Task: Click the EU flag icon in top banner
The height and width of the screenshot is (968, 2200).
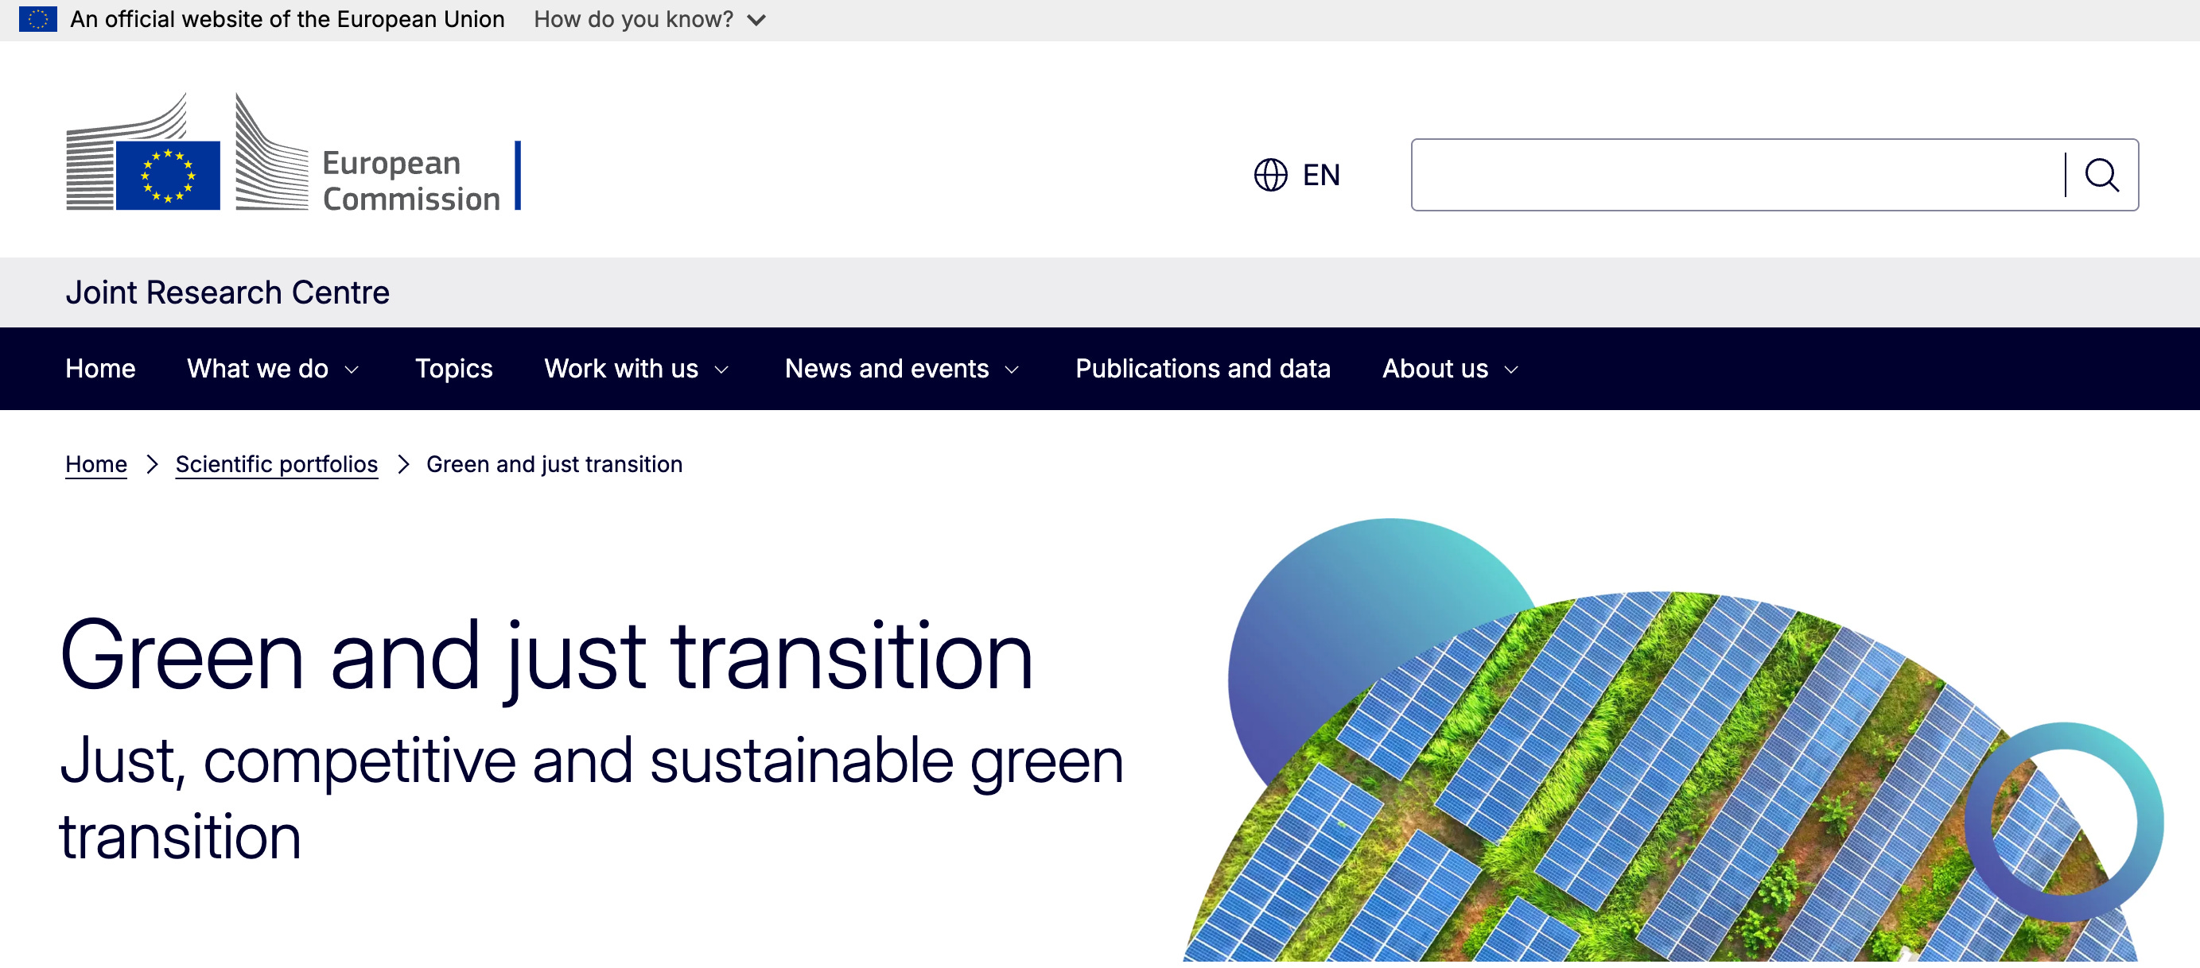Action: 37,19
